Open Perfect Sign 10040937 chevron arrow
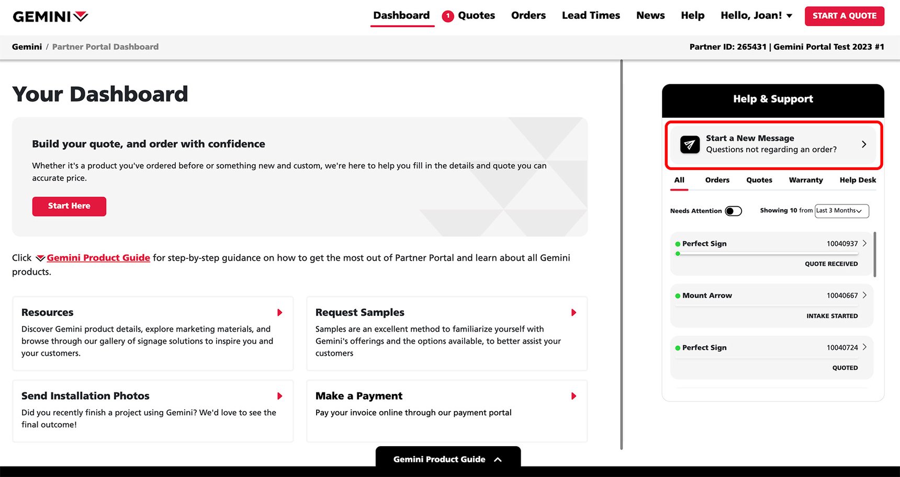900x477 pixels. pos(864,244)
